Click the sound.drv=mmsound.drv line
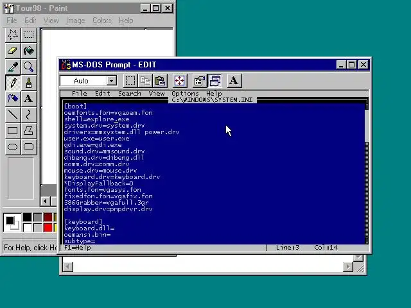 pos(104,151)
